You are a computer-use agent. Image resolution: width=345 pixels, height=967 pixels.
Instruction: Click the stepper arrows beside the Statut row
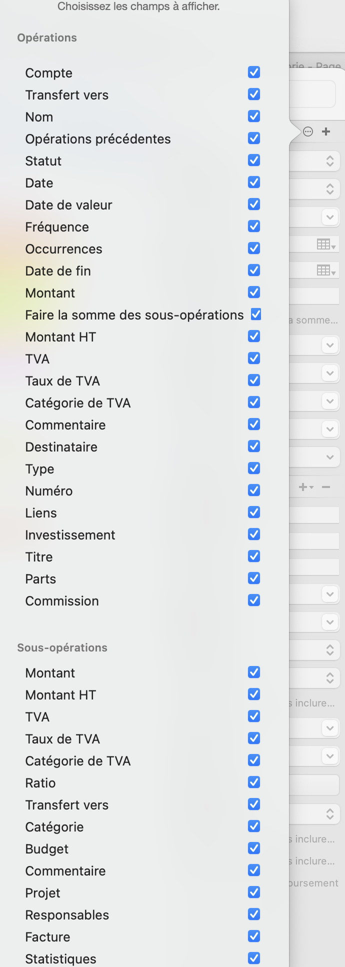329,160
